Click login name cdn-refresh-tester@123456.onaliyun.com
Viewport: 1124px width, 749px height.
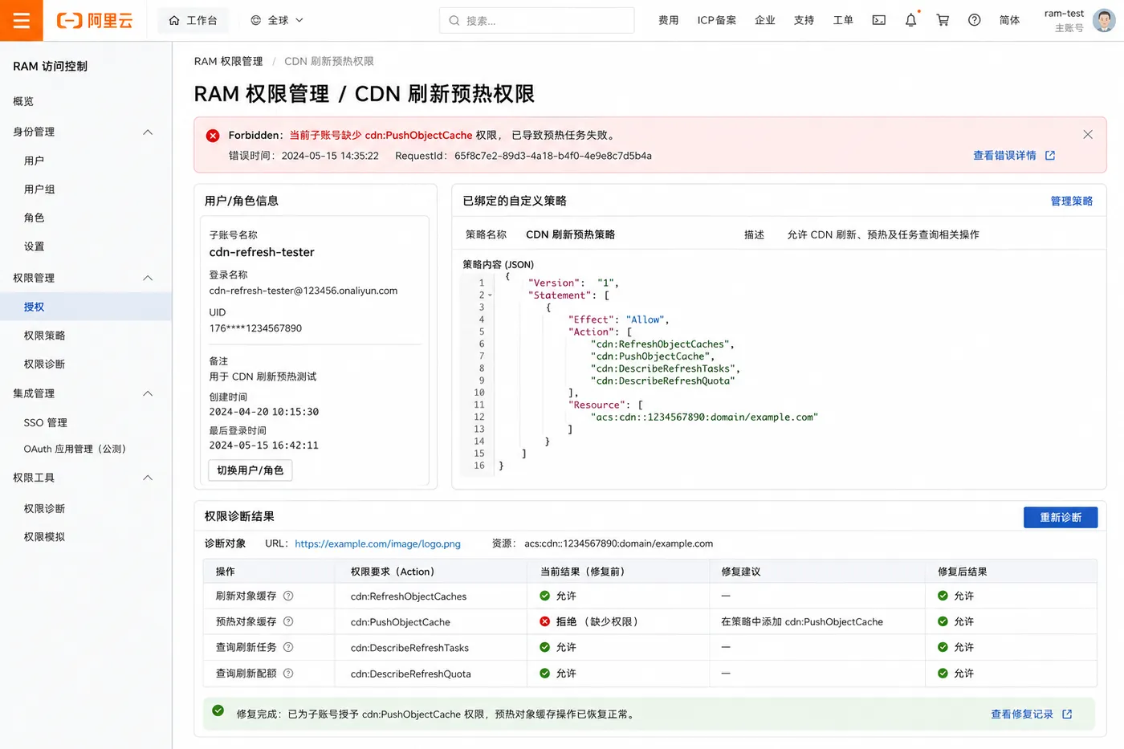[x=303, y=291]
